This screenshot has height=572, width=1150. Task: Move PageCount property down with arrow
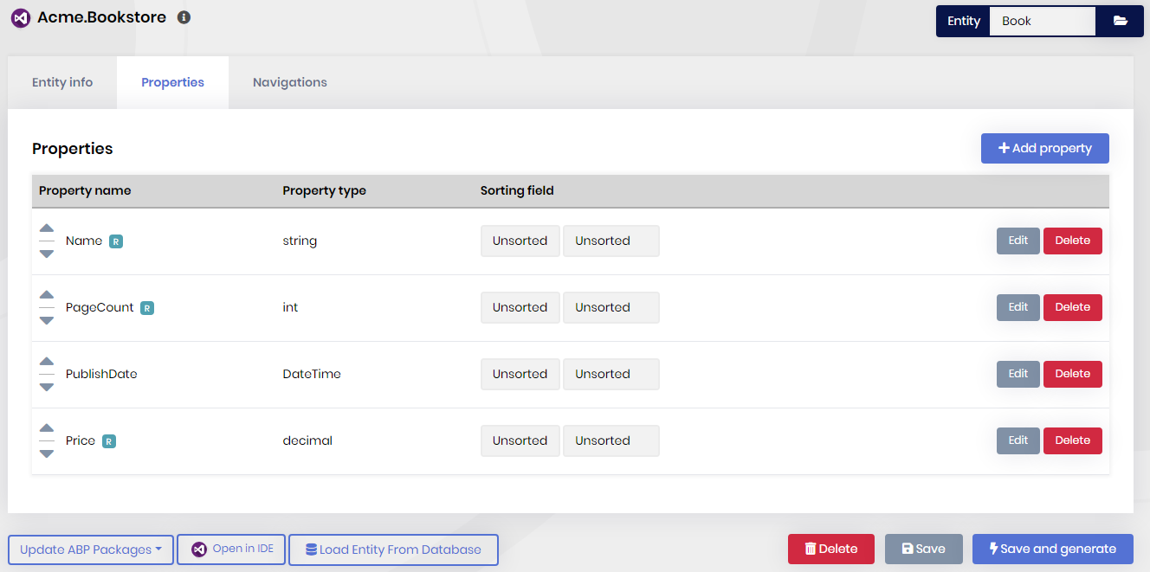pyautogui.click(x=47, y=320)
